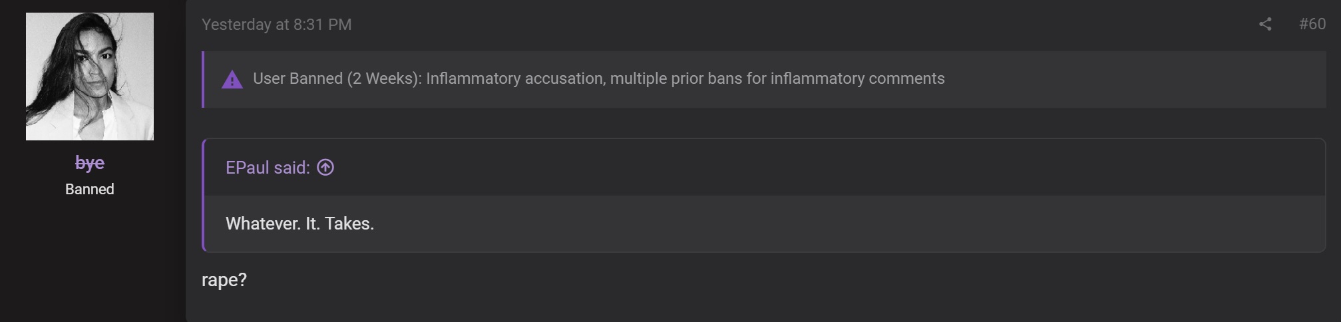Image resolution: width=1341 pixels, height=322 pixels.
Task: Open the Yesterday at 8:31 PM timestamp link
Action: coord(276,25)
